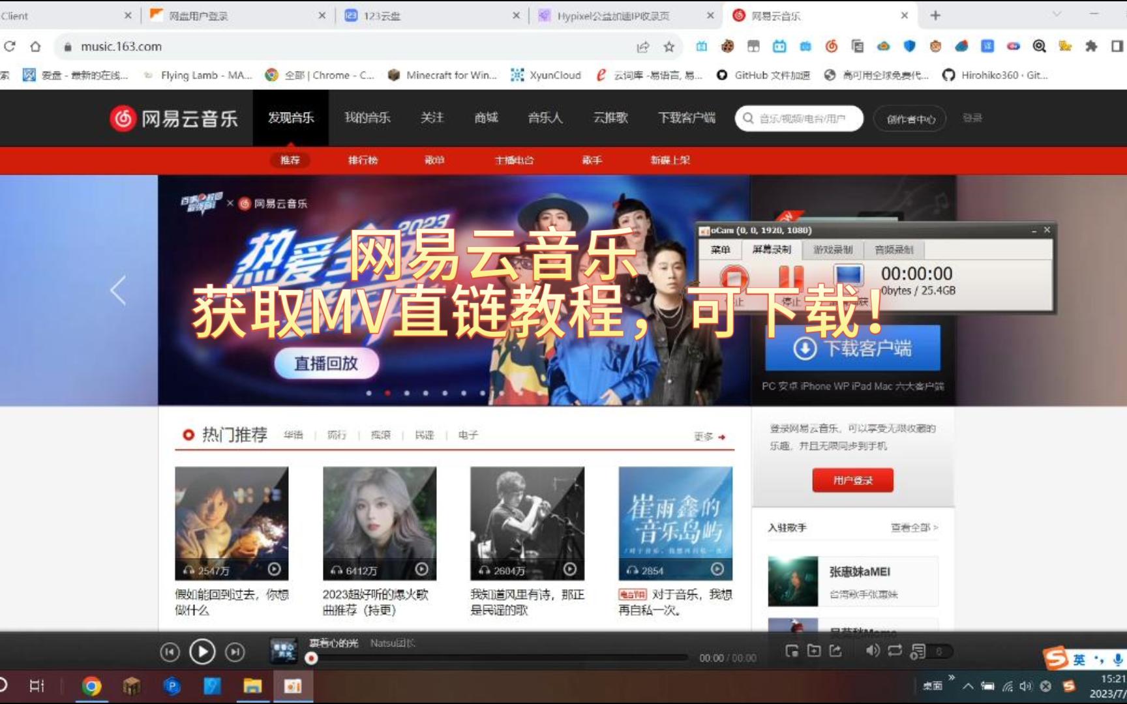Screen dimensions: 1127x704
Task: Click the blue 下载客户端 button
Action: 853,348
